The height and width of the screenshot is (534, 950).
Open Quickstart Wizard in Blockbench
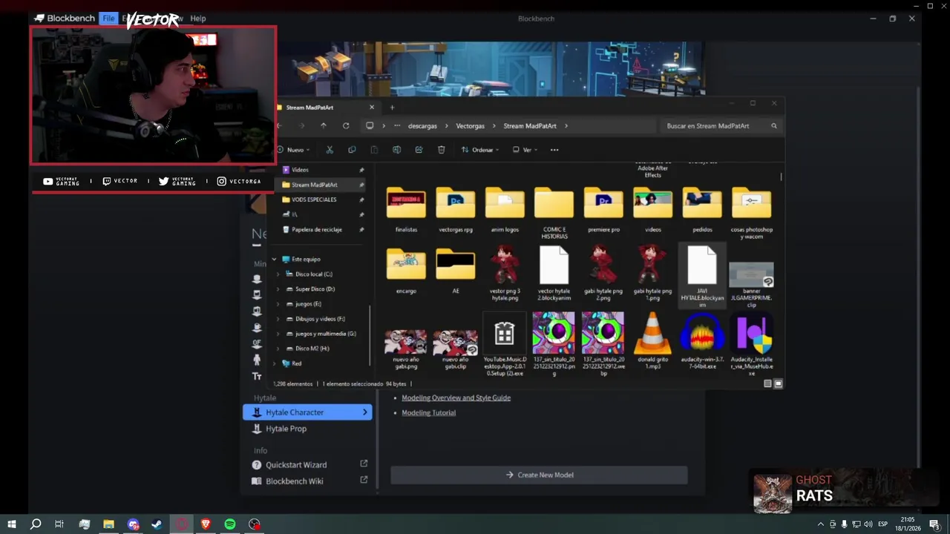click(x=296, y=465)
